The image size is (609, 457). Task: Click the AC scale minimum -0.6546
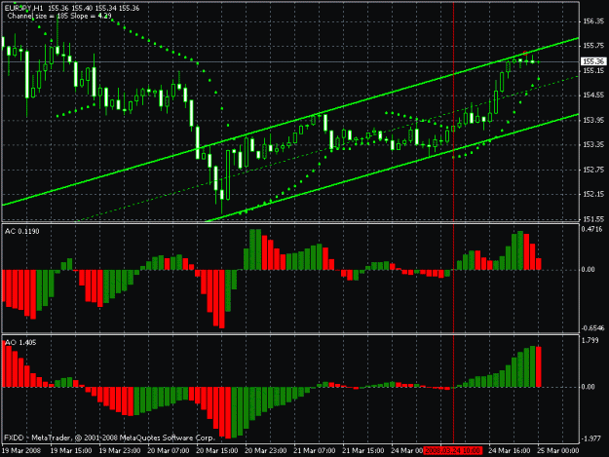pyautogui.click(x=592, y=328)
